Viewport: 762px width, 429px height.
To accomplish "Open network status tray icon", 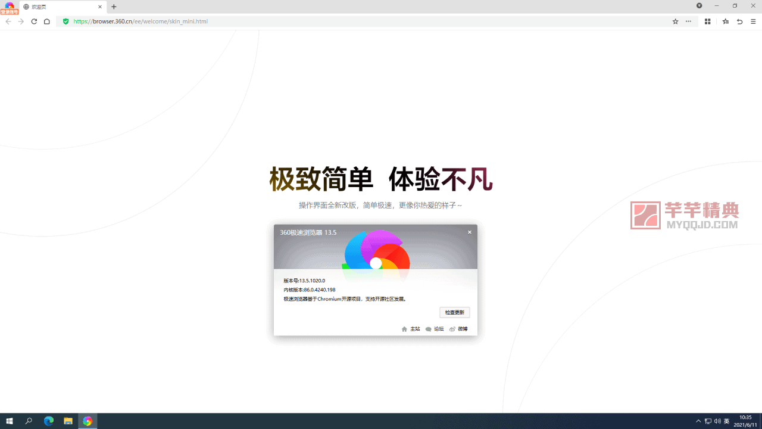I will click(x=708, y=421).
